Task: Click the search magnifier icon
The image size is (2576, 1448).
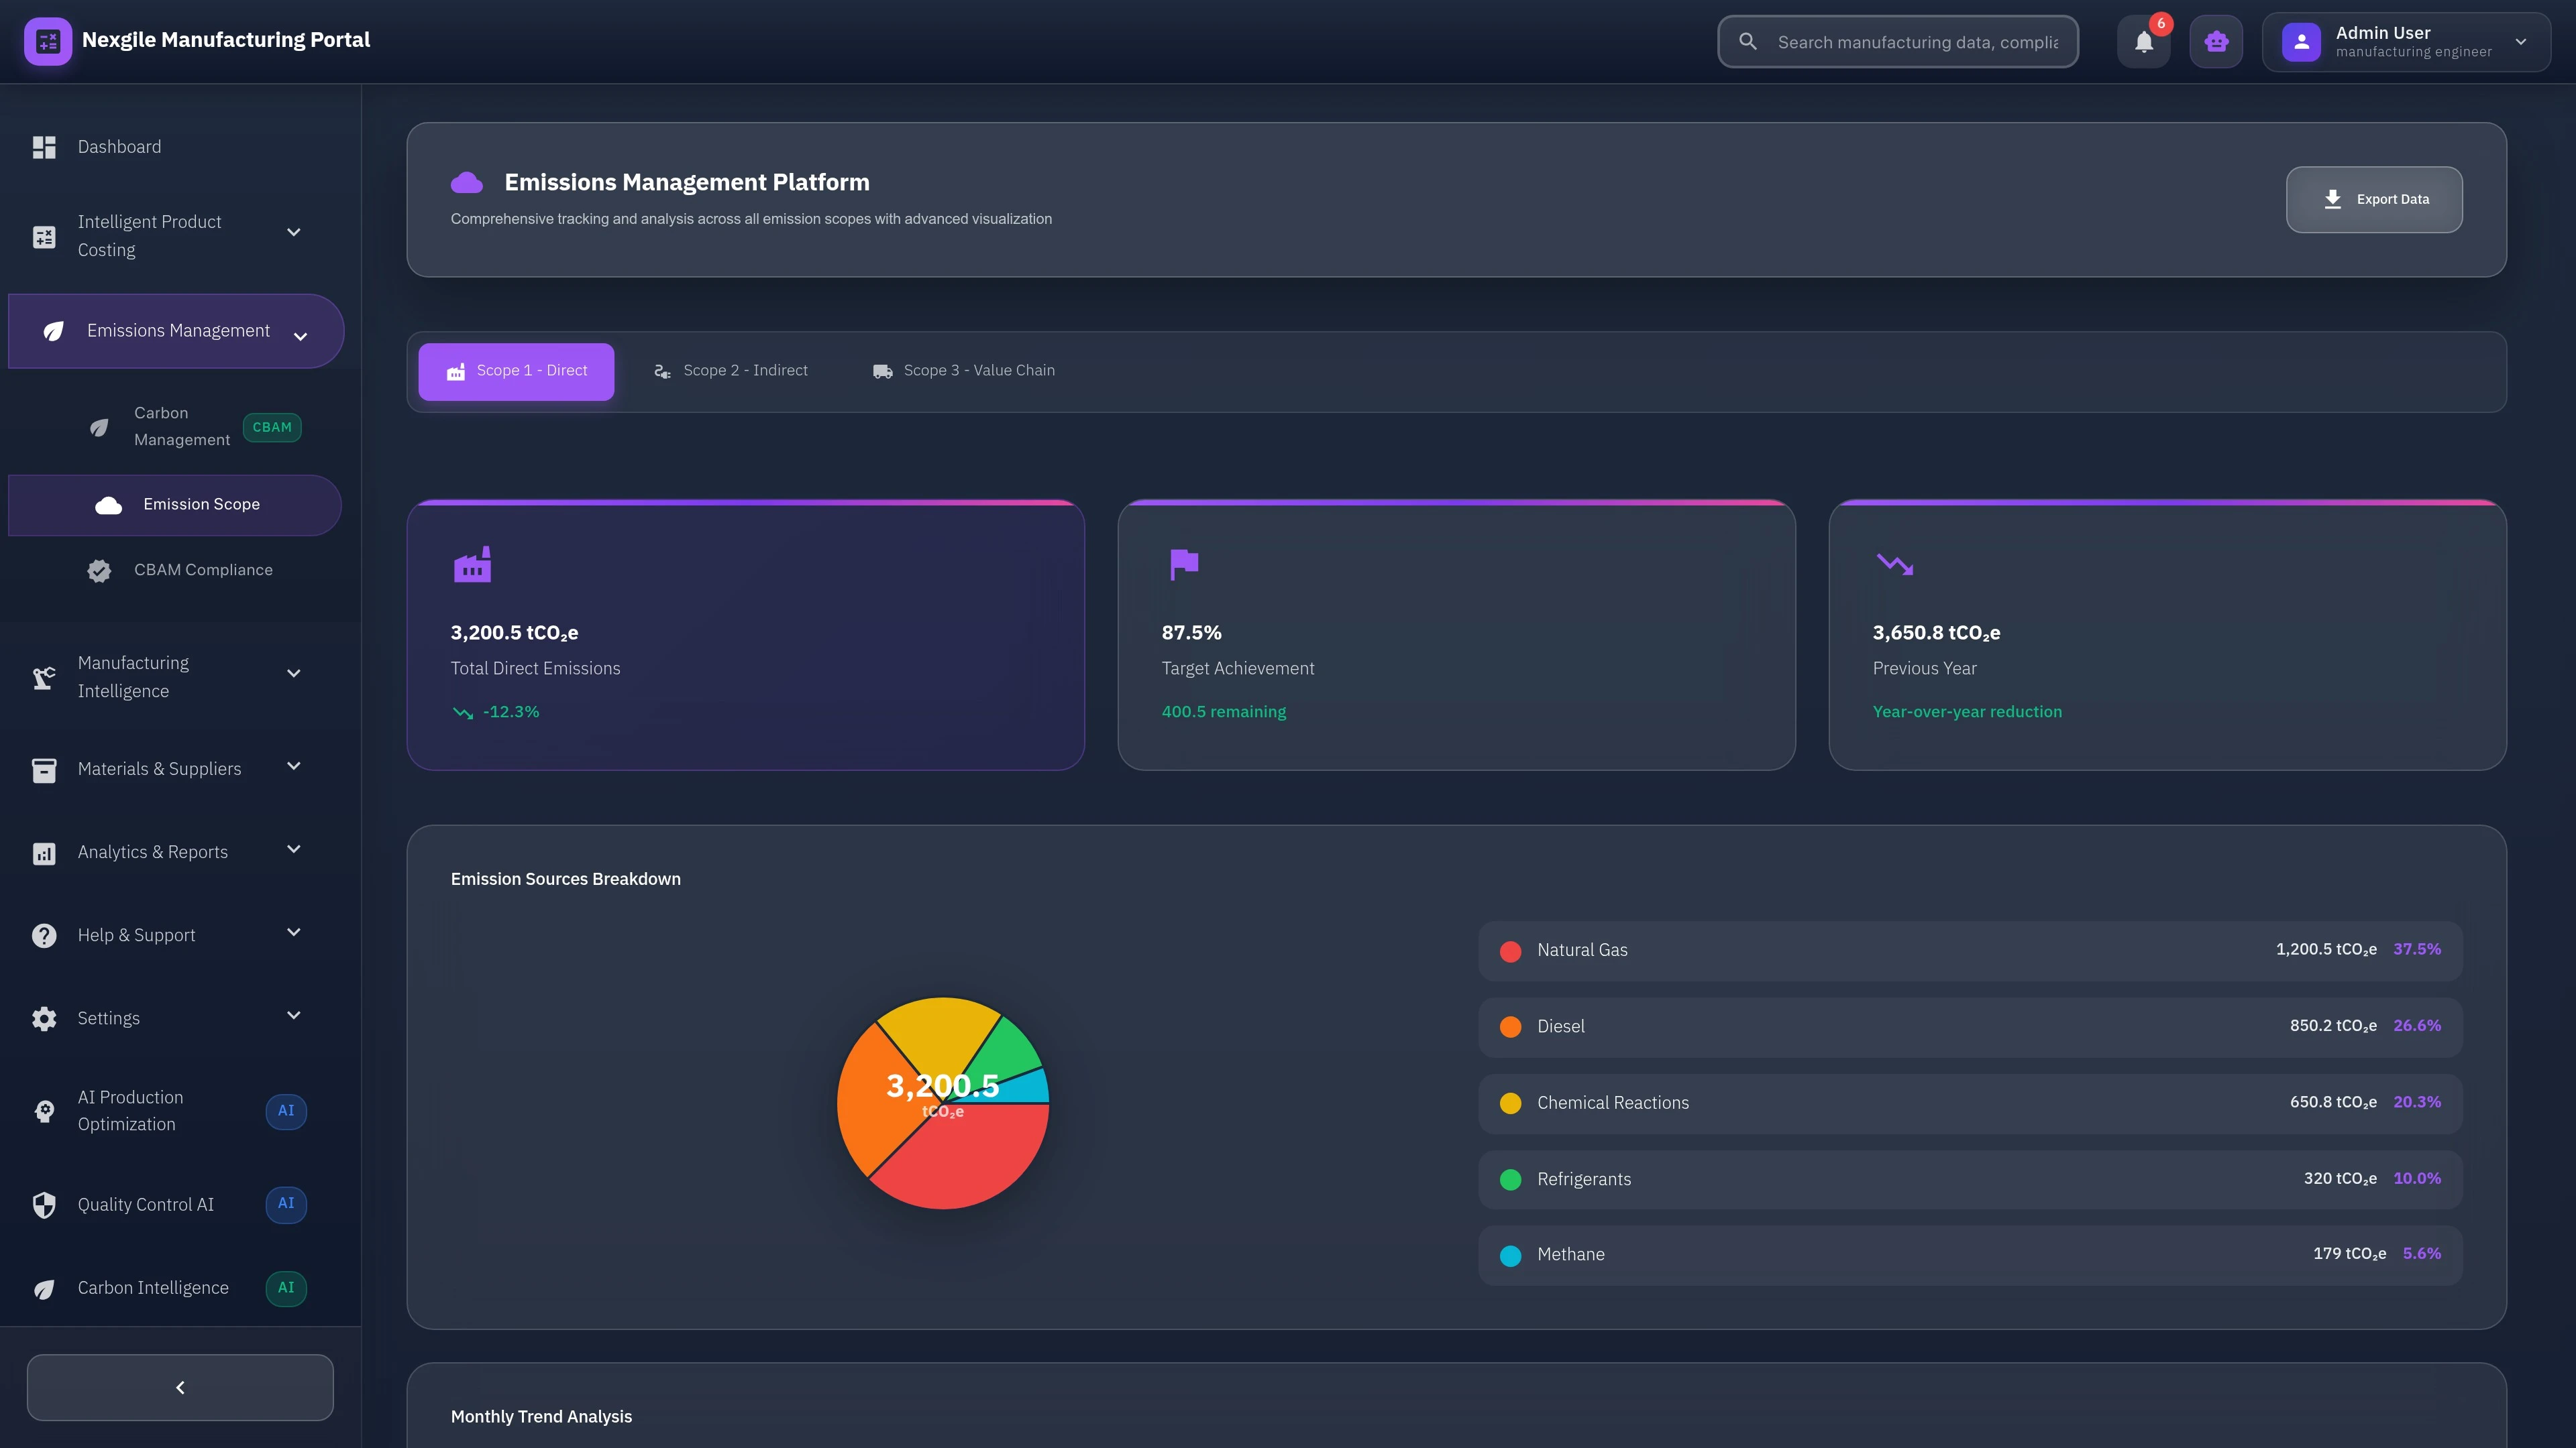Action: tap(1747, 41)
